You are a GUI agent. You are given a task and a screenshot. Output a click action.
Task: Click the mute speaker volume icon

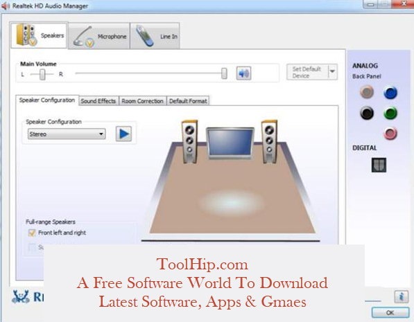coord(243,73)
